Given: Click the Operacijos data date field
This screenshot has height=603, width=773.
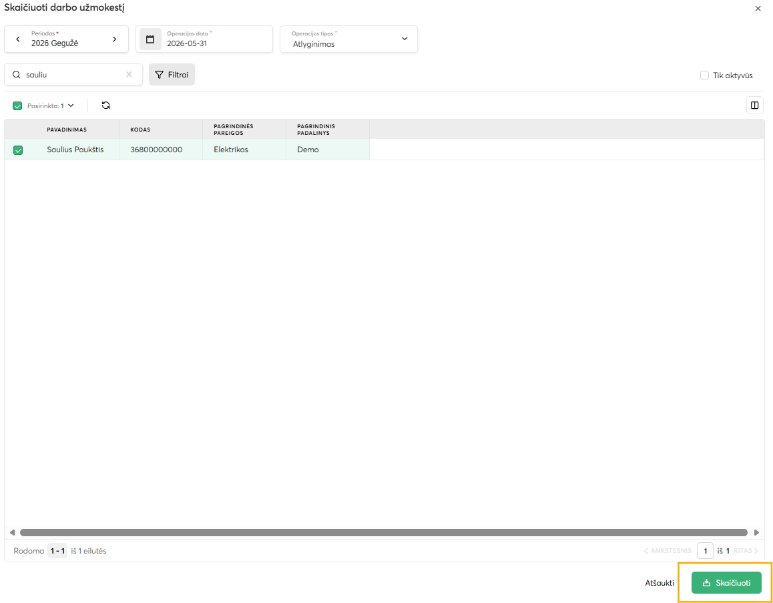Looking at the screenshot, I should click(204, 39).
